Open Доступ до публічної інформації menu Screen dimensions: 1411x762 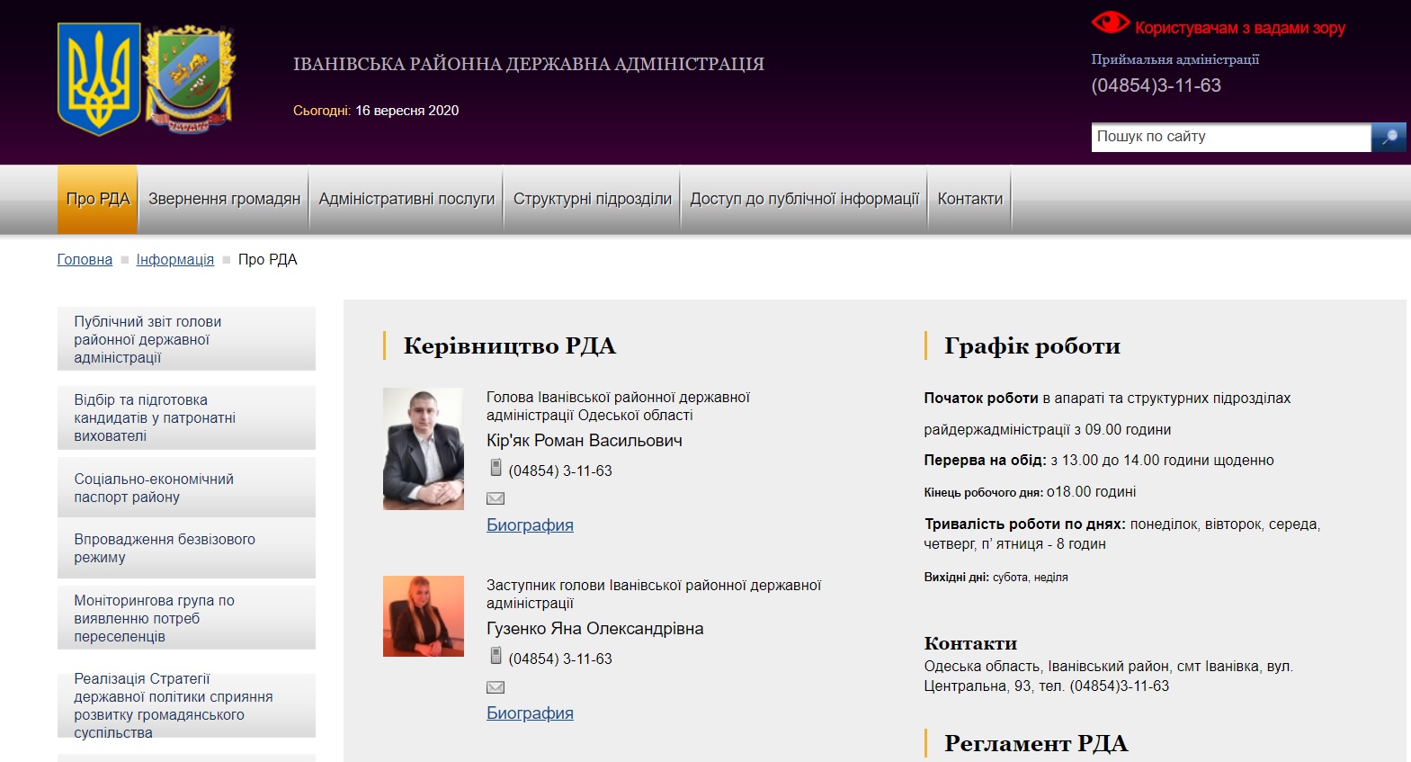pos(805,199)
